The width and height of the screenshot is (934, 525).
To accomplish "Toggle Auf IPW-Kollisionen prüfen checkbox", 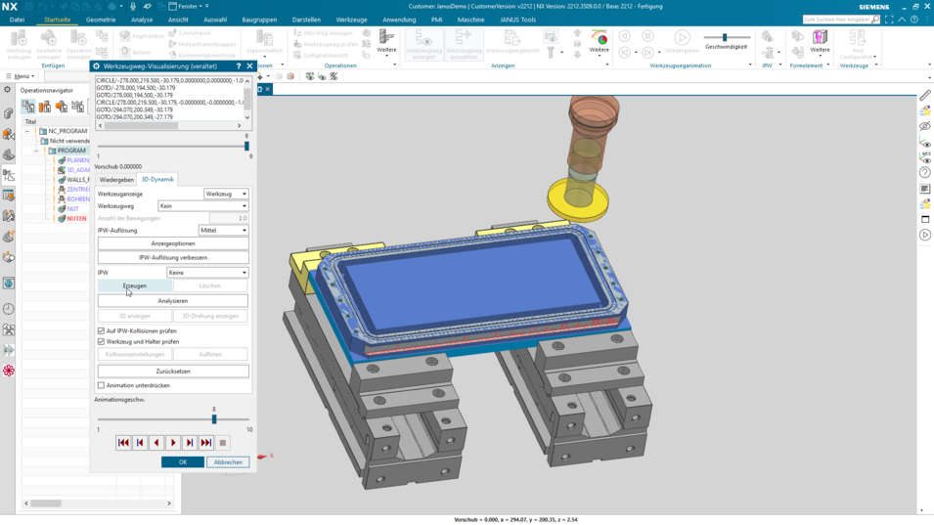I will click(102, 331).
